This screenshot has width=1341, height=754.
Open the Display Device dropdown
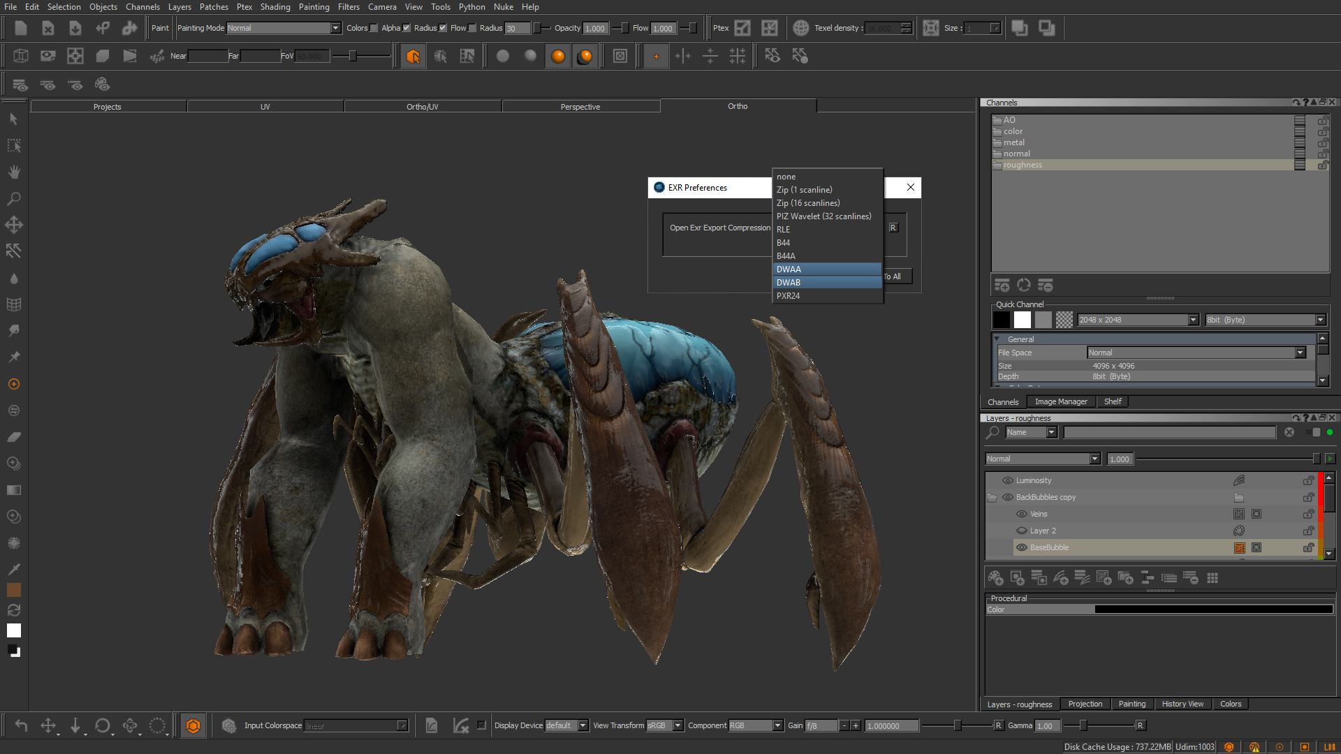click(566, 725)
